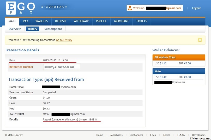Screen dimensions: 211x140
Task: Click the sender's @yahoo.com email
Action: pos(59,87)
